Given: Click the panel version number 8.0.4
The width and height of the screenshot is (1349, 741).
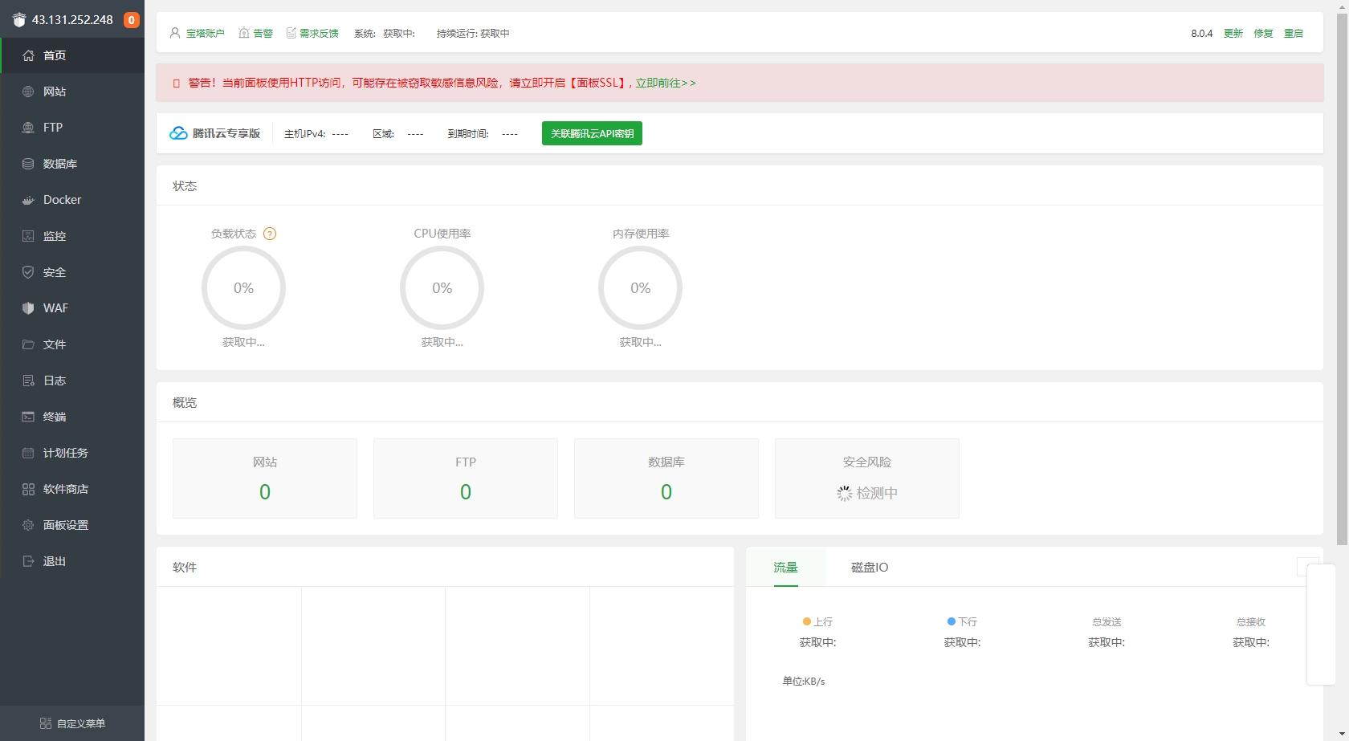Looking at the screenshot, I should [x=1202, y=34].
